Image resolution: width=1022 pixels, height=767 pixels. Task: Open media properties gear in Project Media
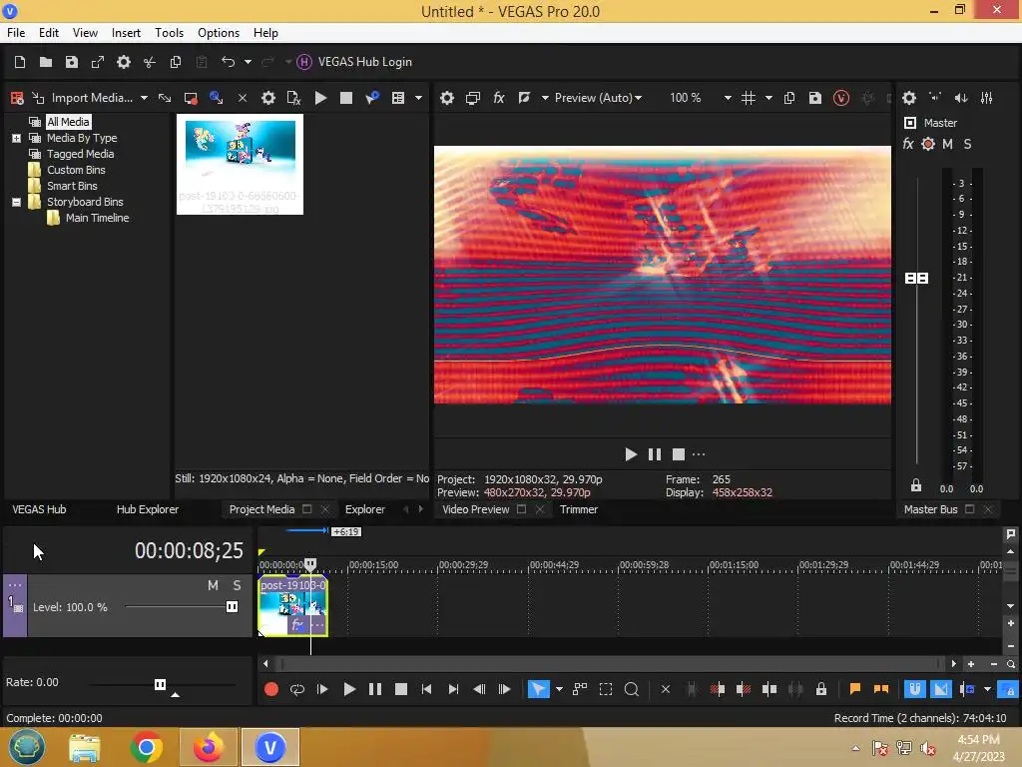[x=267, y=98]
